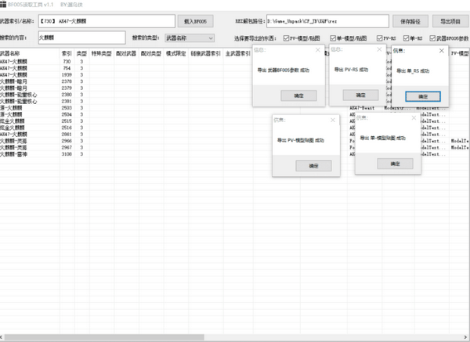Screen dimensions: 470x342
Task: Open the 搜索的类型 dropdown
Action: point(189,38)
